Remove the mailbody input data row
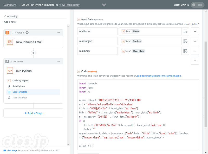Viewport: 208px width, 154px height. [x=195, y=51]
